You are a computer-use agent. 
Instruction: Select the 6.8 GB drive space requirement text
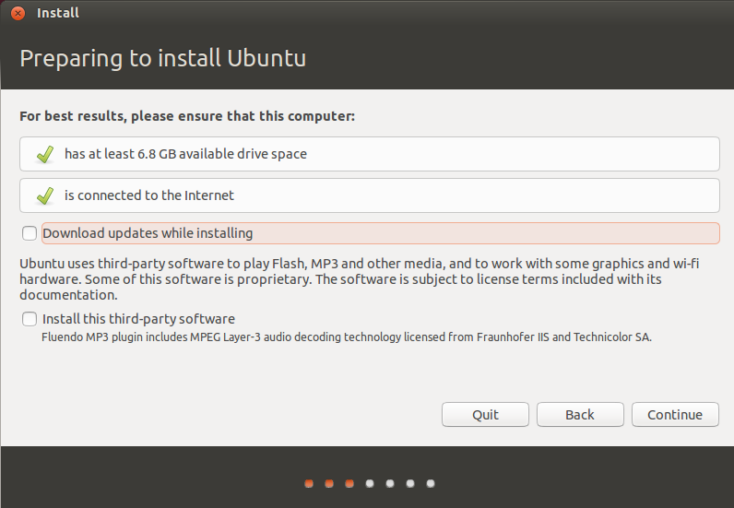click(x=185, y=154)
